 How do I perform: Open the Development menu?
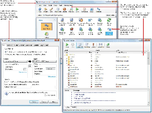click(68, 5)
